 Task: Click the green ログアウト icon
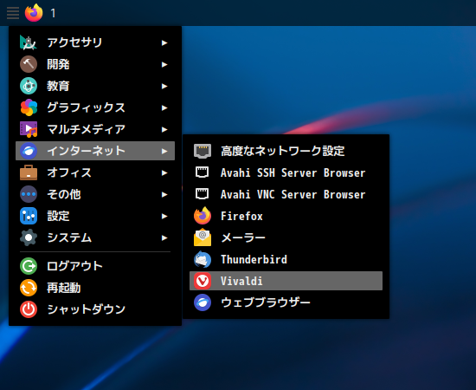[29, 266]
